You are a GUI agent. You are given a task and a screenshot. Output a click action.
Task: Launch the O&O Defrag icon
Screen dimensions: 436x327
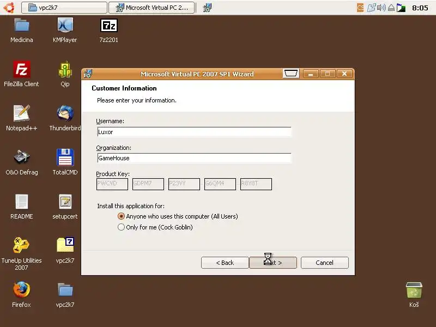[x=21, y=158]
